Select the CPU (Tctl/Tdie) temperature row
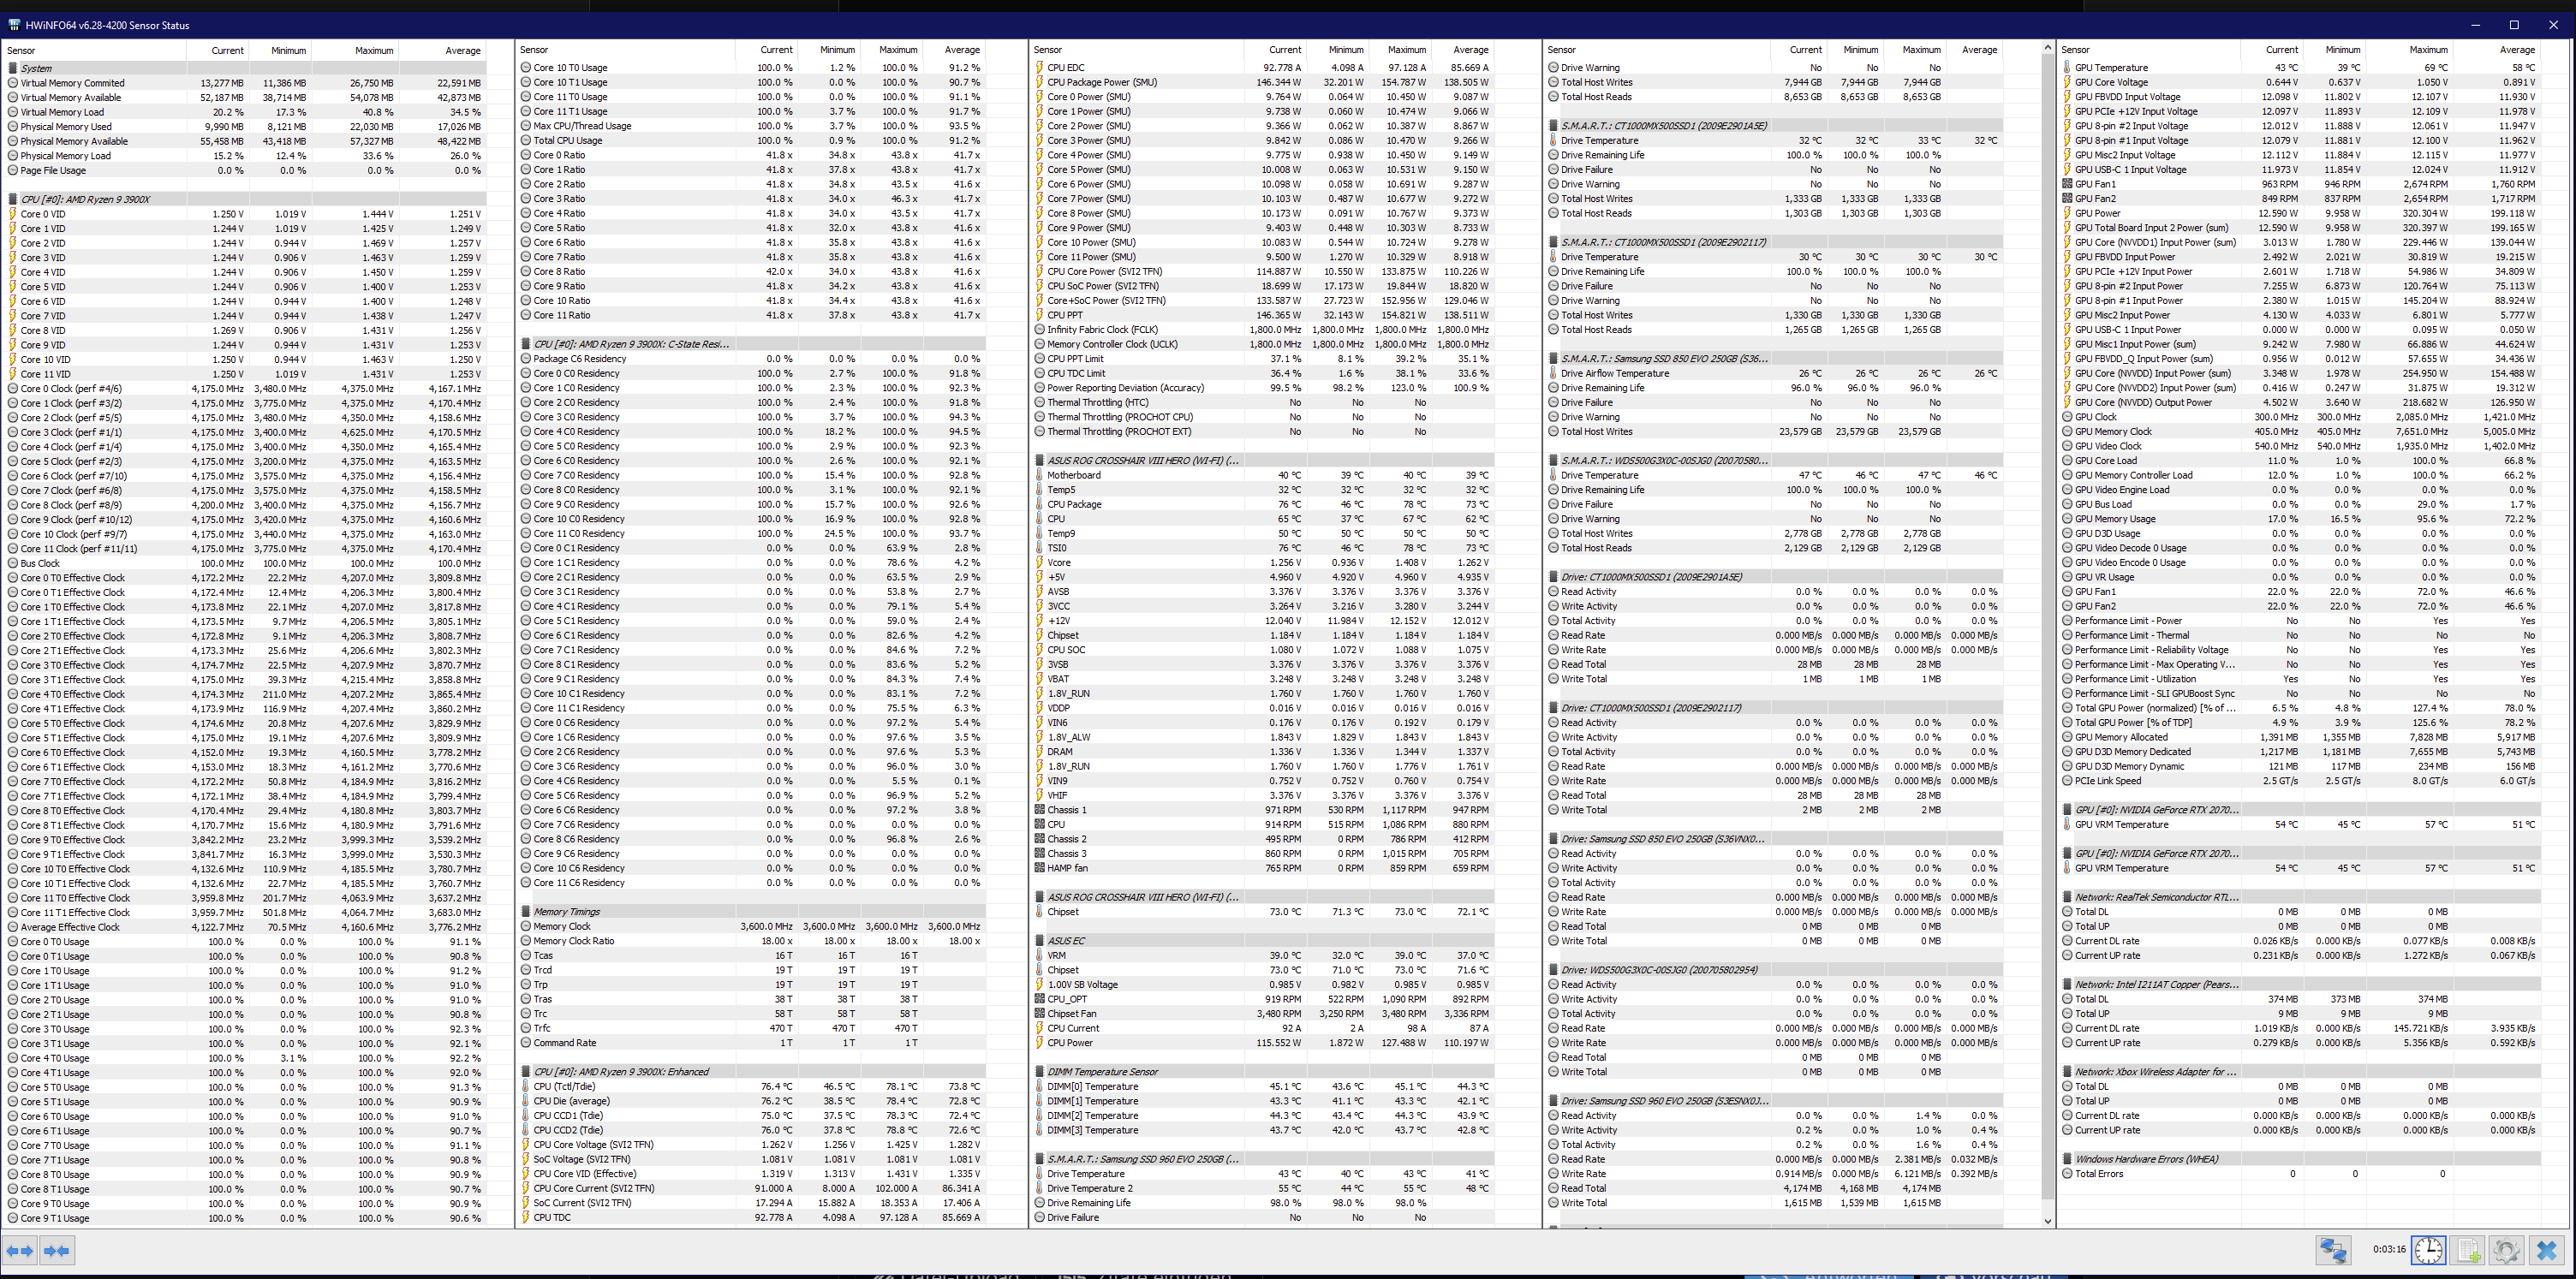2576x1279 pixels. [564, 1086]
